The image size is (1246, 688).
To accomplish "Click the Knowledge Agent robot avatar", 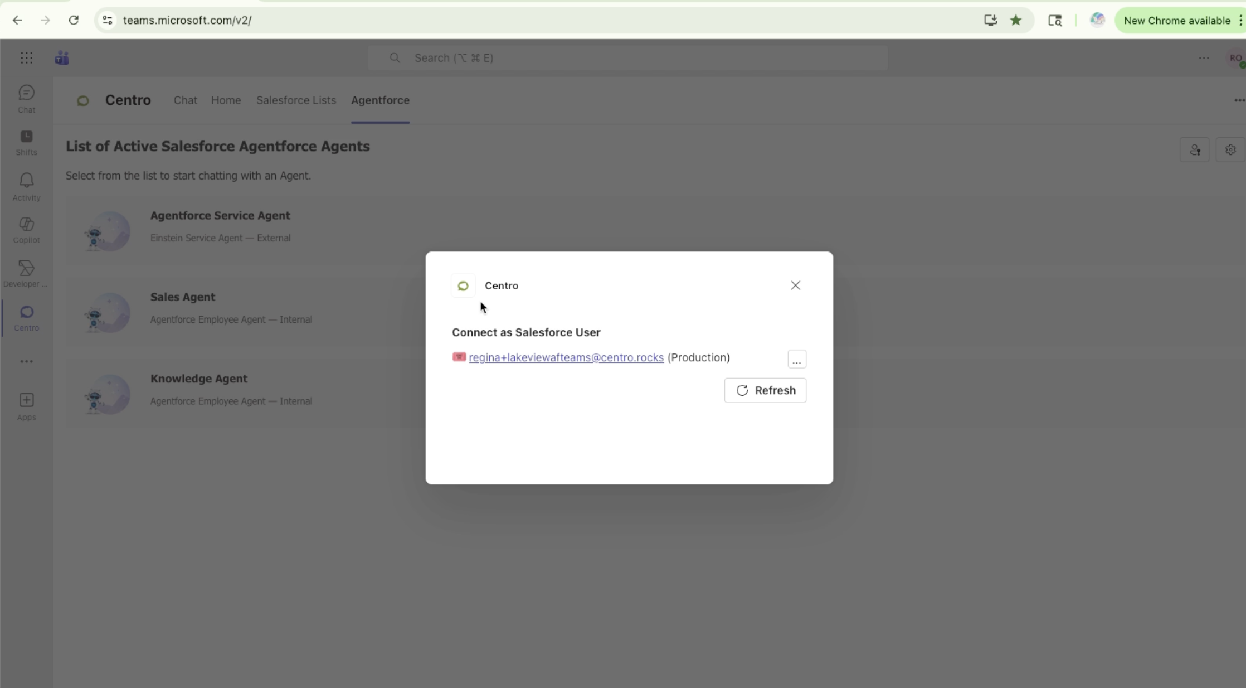I will point(108,394).
